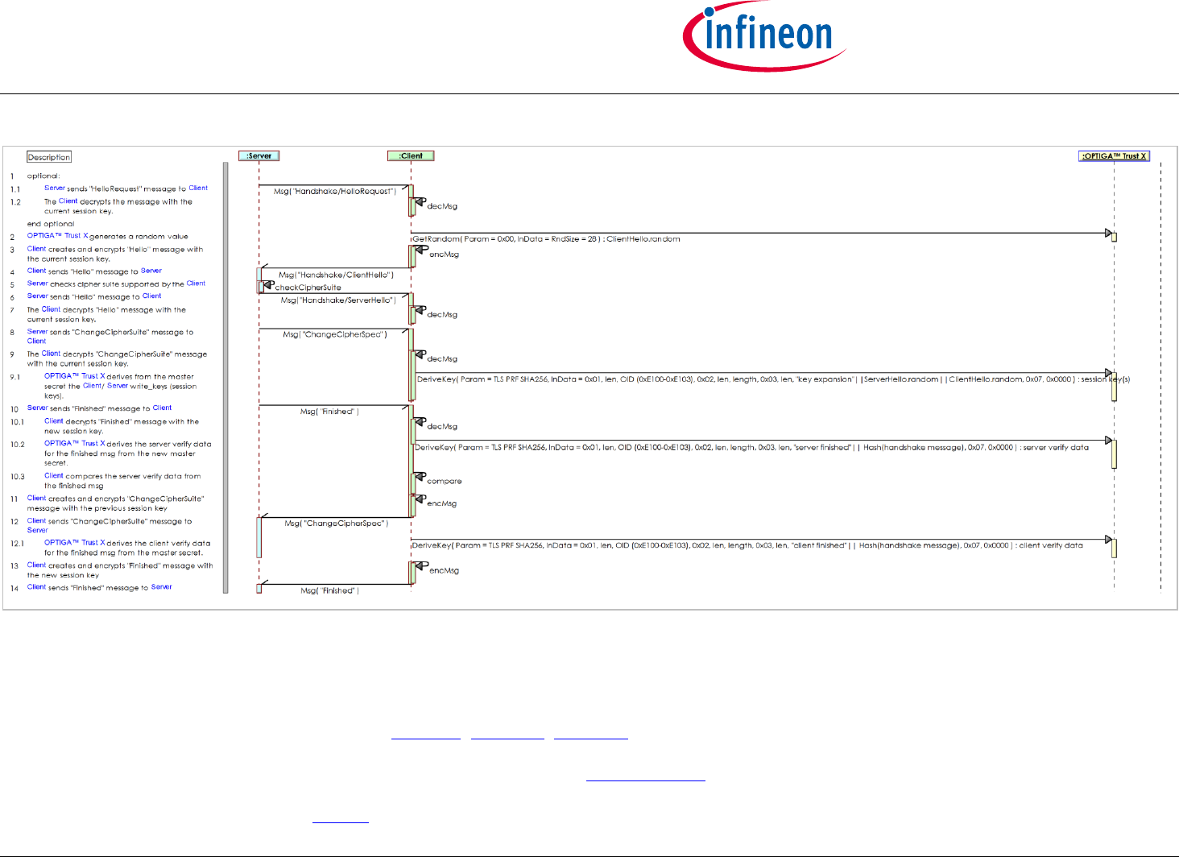Screen dimensions: 1179x857
Task: Click the "end optional" description text
Action: coord(51,225)
